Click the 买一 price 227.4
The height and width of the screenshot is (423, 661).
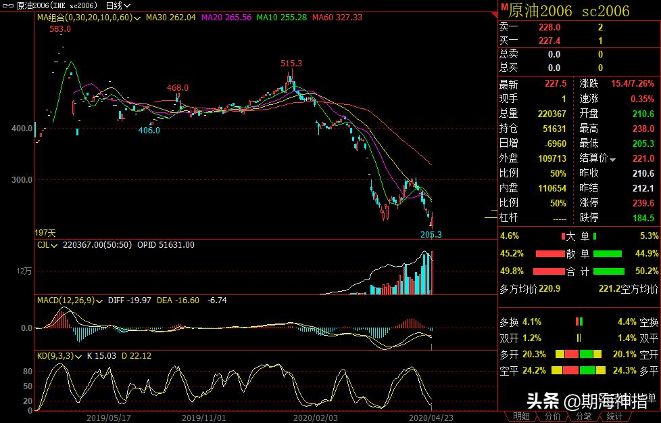tap(549, 41)
